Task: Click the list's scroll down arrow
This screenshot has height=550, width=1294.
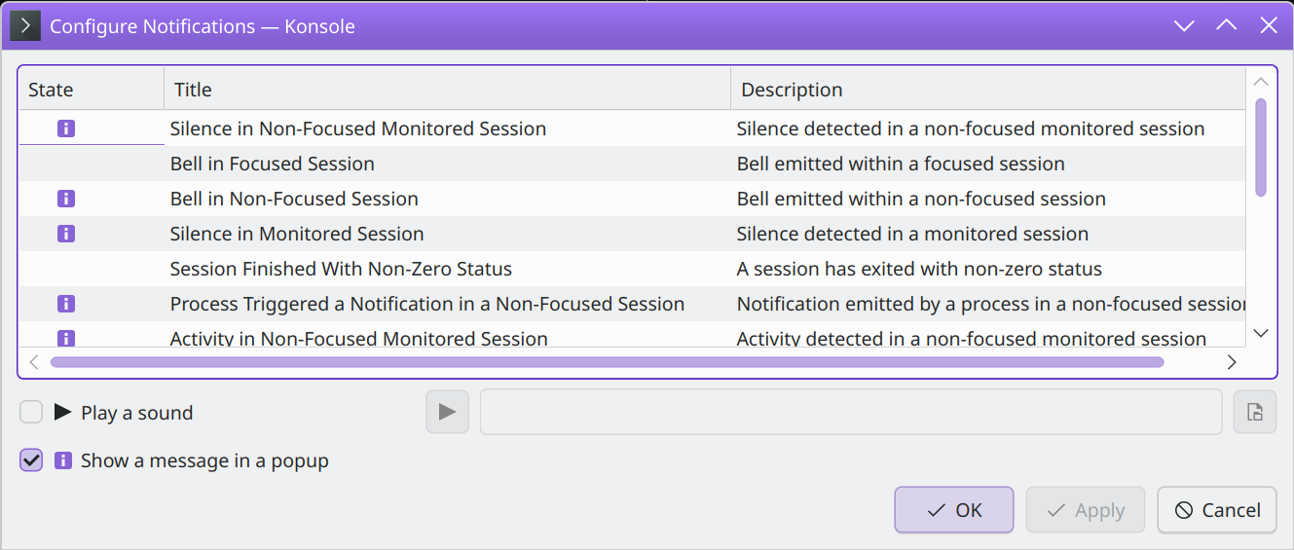Action: point(1261,333)
